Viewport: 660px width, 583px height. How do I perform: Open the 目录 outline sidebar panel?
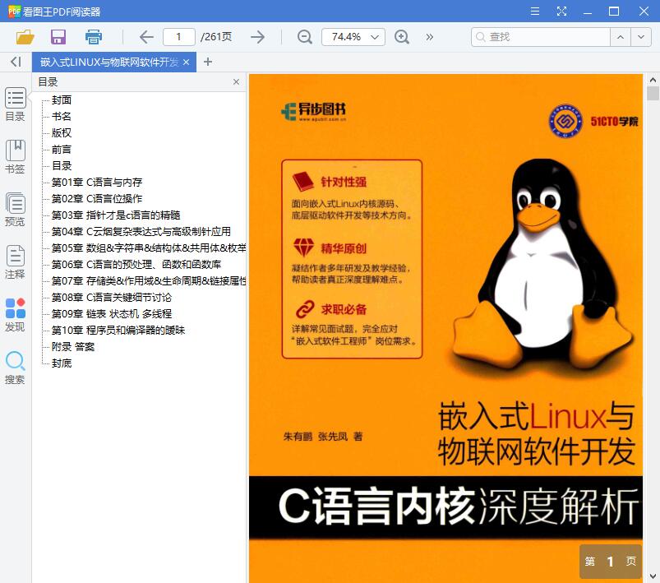[x=15, y=104]
